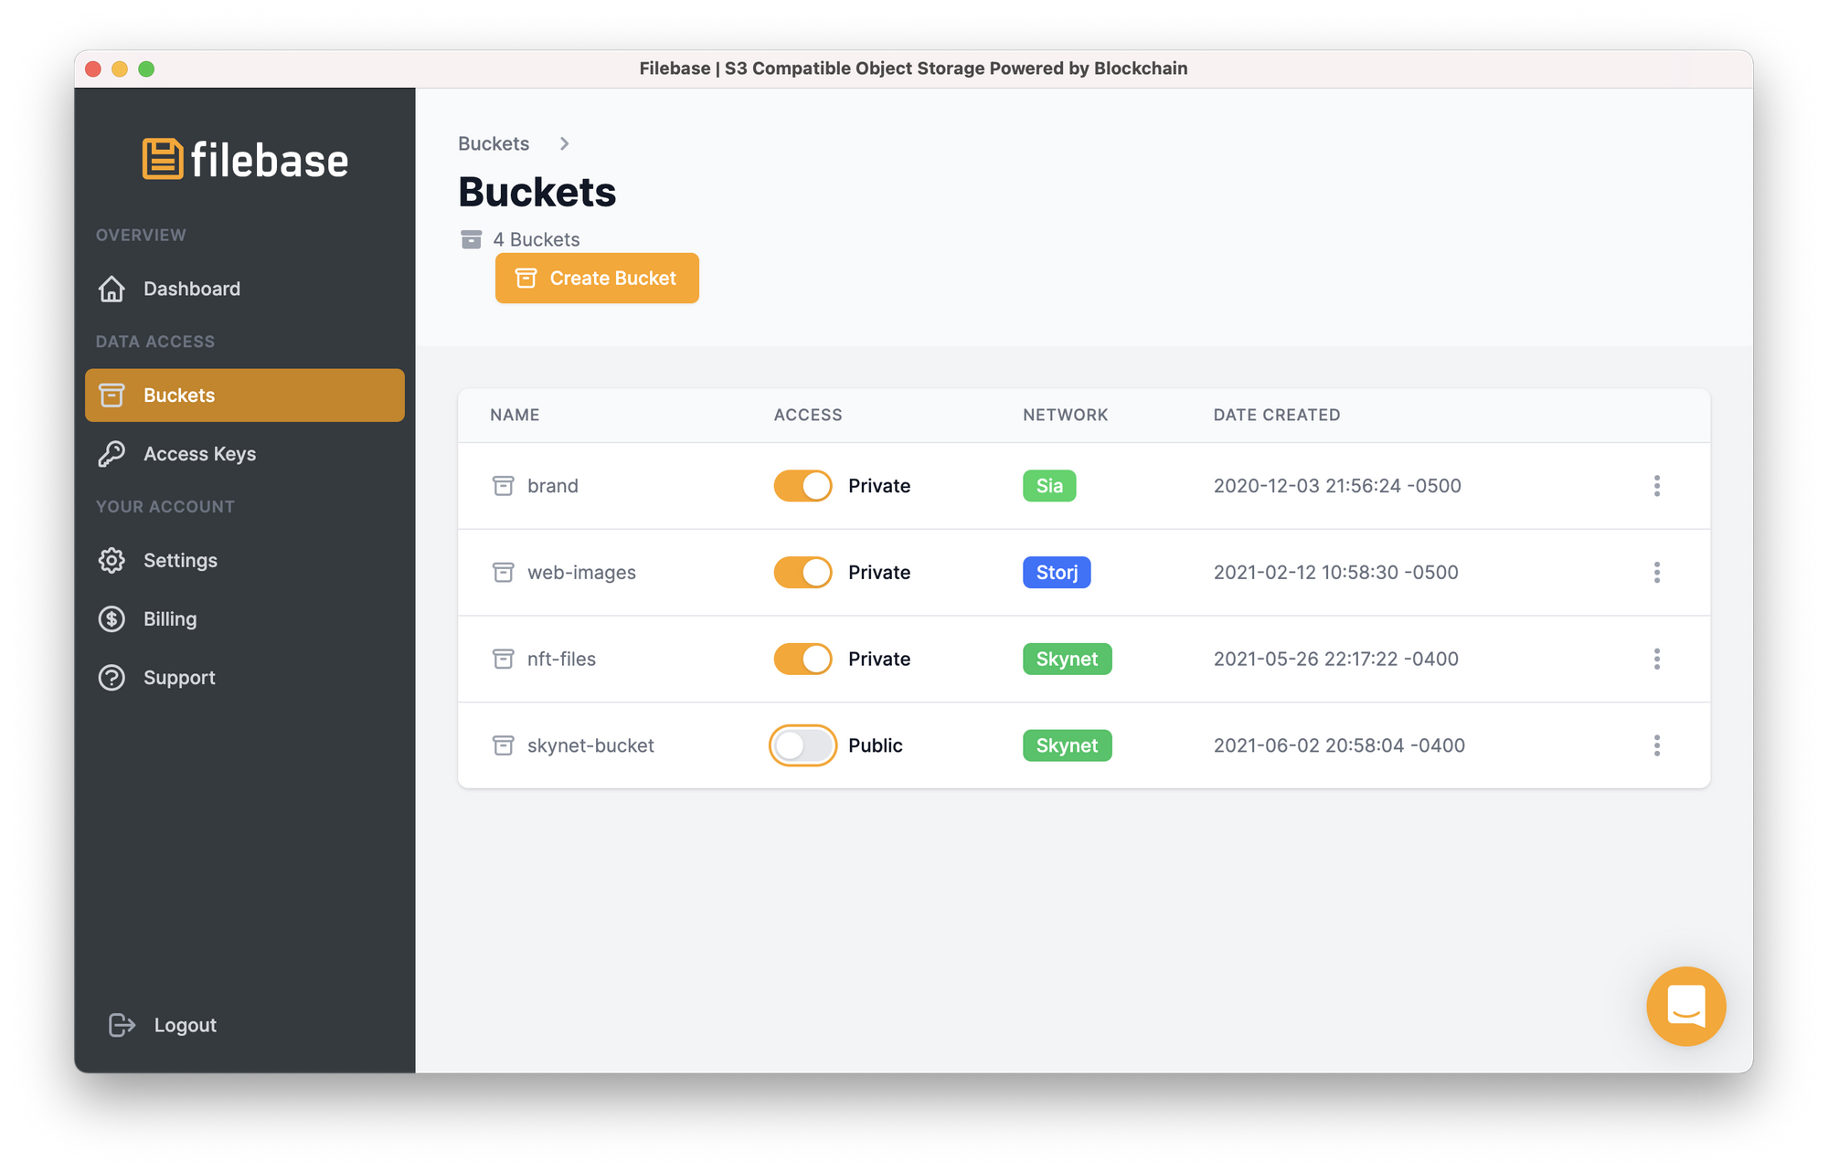Click the Buckets breadcrumb link
This screenshot has height=1172, width=1828.
494,143
